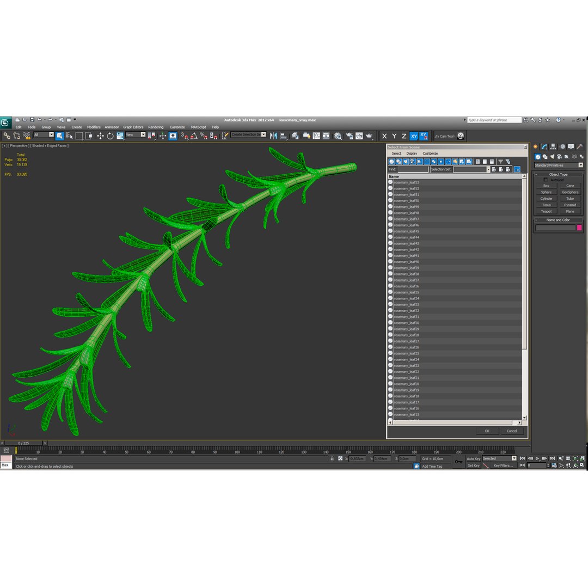588x588 pixels.
Task: Restrict transform to the X axis
Action: point(384,136)
